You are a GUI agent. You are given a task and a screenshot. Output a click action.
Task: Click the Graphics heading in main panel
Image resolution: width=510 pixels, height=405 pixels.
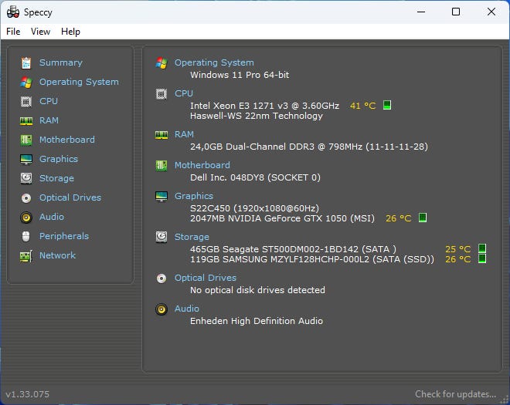tap(193, 196)
